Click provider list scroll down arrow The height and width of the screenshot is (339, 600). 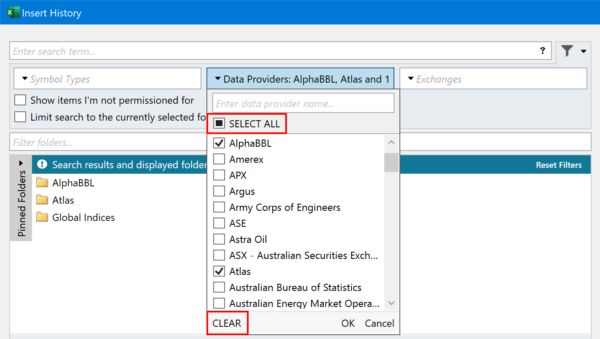(x=391, y=303)
